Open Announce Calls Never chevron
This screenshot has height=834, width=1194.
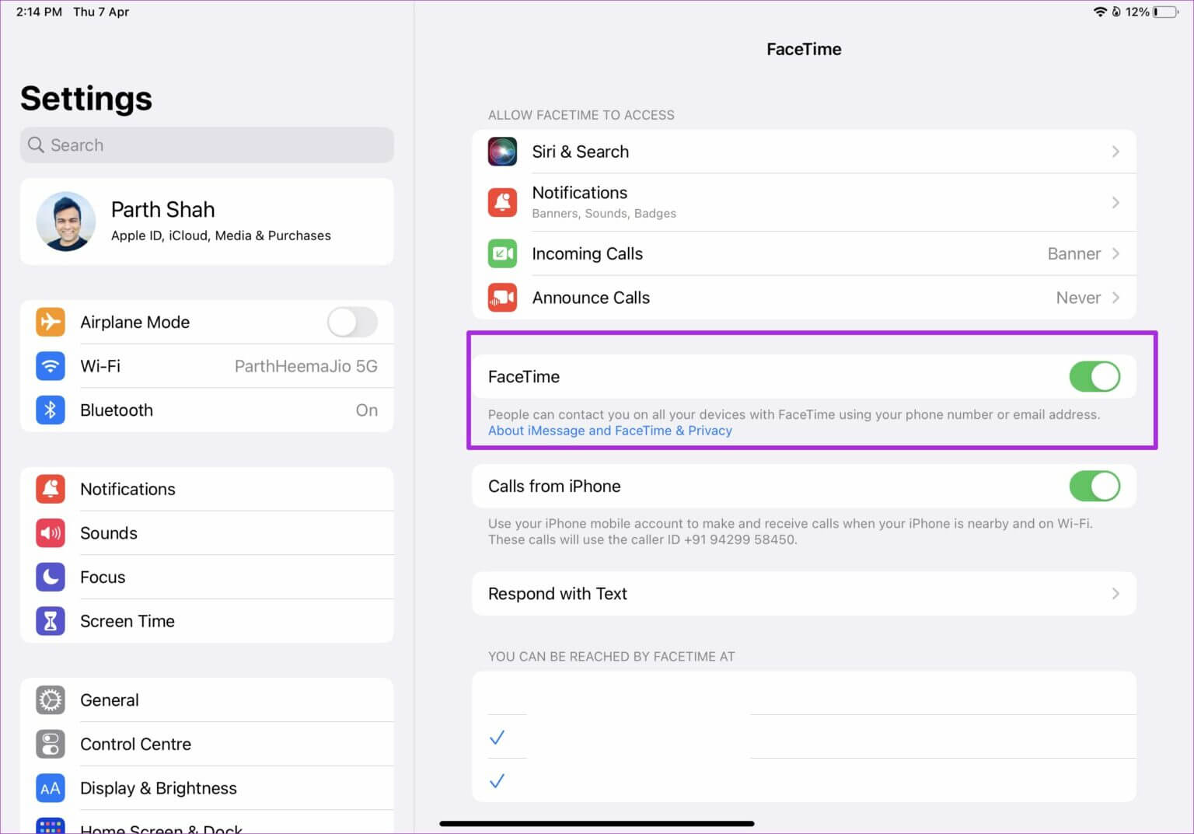1115,298
